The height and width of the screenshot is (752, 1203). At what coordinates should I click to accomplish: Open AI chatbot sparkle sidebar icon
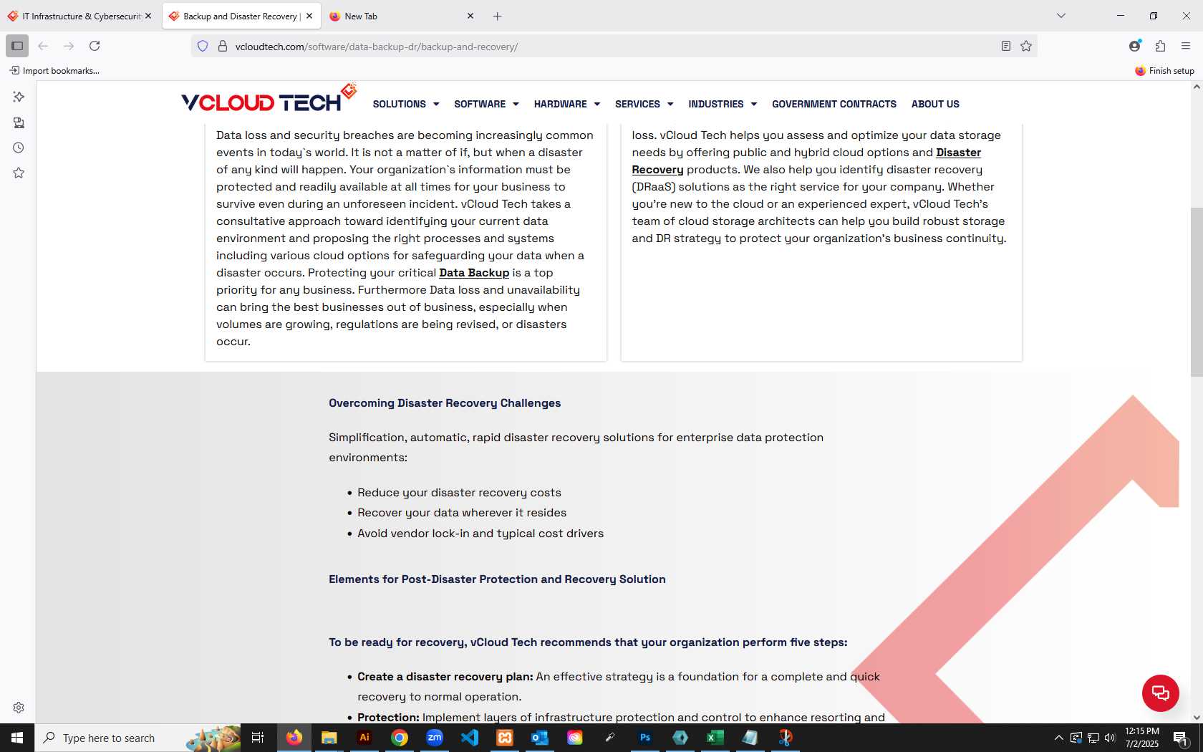tap(19, 97)
